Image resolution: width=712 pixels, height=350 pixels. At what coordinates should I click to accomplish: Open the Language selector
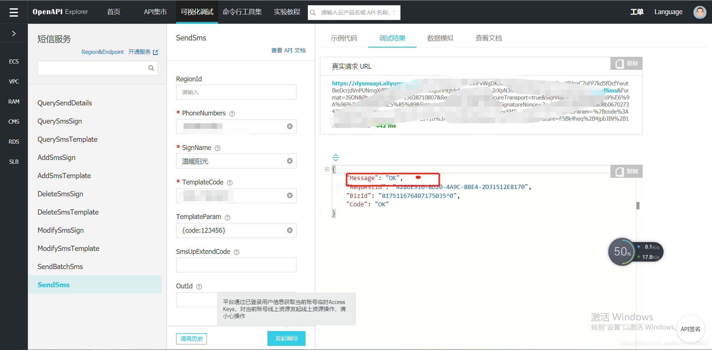[x=668, y=12]
